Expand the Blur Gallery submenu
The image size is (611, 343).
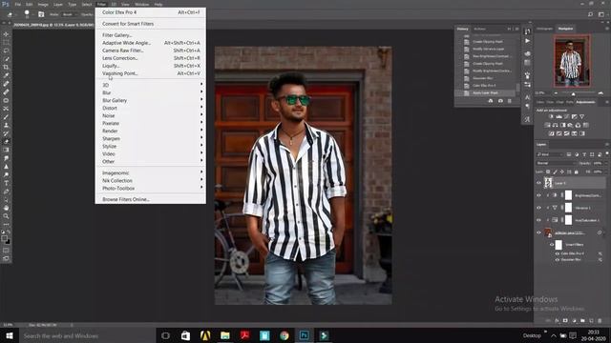coord(151,100)
